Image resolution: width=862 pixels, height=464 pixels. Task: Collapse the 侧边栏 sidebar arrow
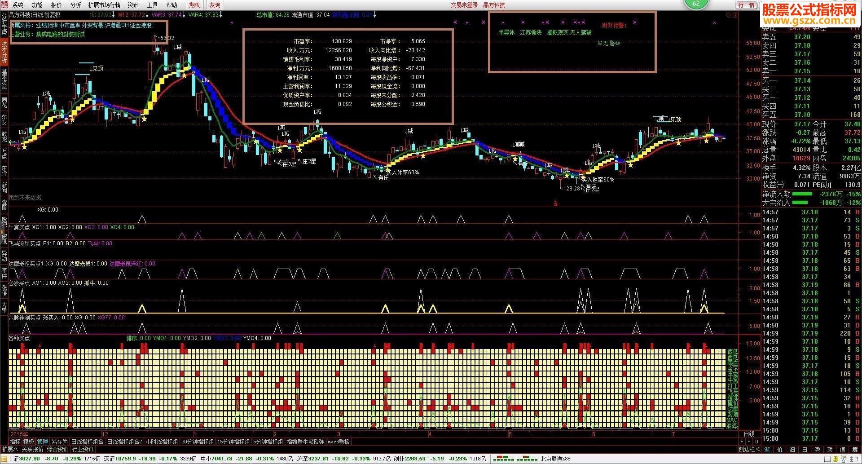tap(749, 449)
